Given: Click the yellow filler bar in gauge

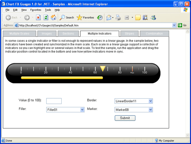Looking at the screenshot, I should click(x=62, y=78).
